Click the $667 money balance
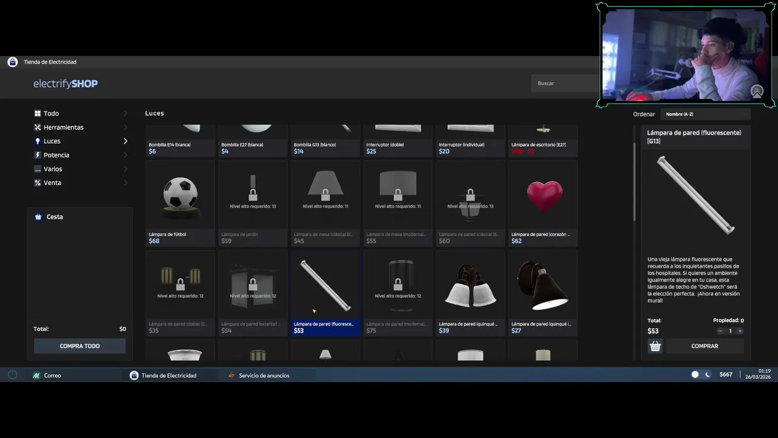The image size is (778, 438). [726, 375]
